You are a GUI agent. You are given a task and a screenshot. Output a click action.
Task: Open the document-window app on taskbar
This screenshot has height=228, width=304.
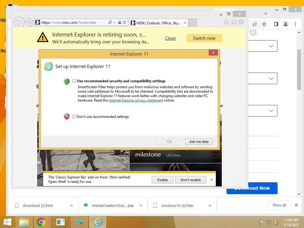[61, 222]
